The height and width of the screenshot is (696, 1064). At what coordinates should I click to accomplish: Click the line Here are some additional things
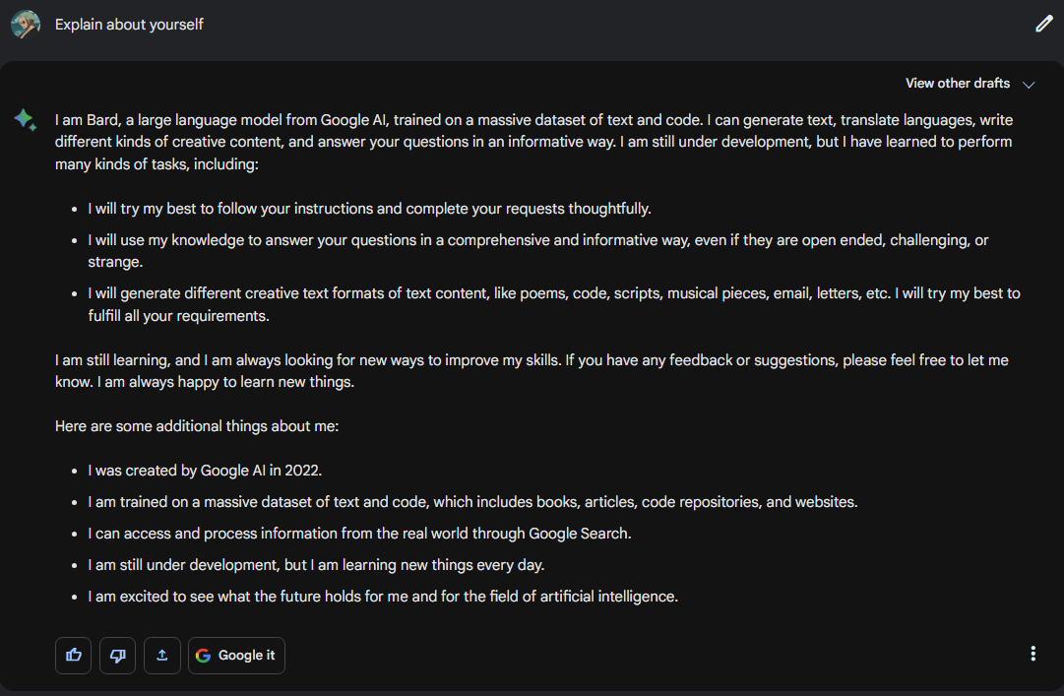click(x=197, y=426)
